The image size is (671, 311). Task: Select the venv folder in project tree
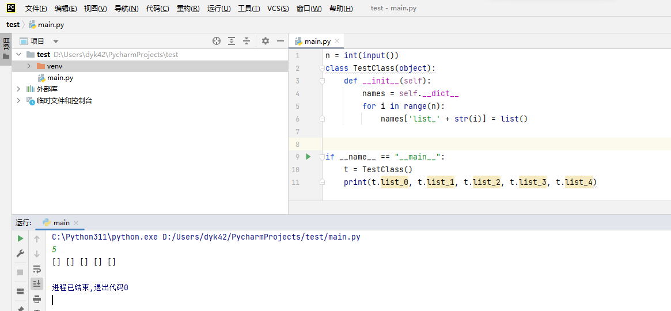tap(150, 66)
